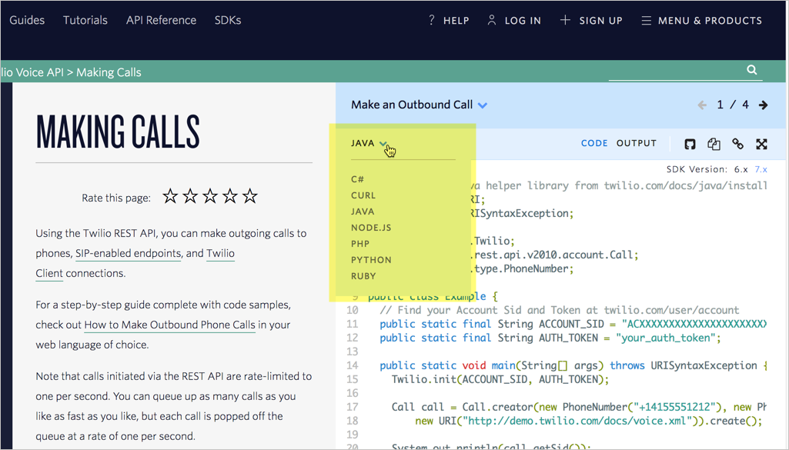Screen dimensions: 789x450
Task: Click the permalink chain icon
Action: (737, 144)
